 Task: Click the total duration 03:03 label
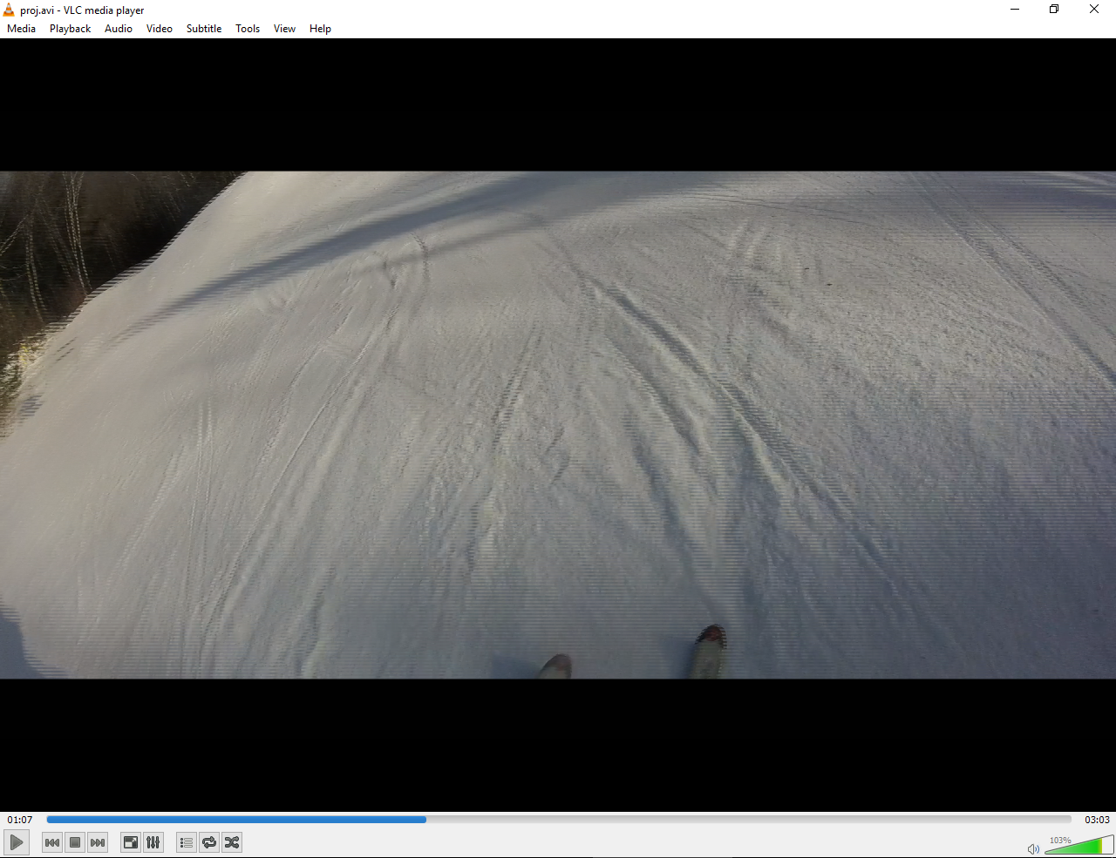1097,820
